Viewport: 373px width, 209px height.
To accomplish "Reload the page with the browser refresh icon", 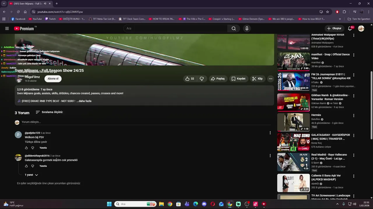I will (x=18, y=12).
